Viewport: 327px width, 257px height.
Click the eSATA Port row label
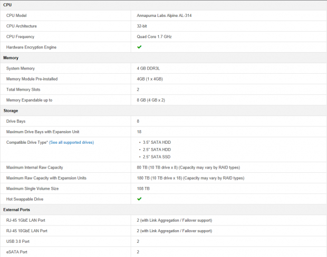pos(17,252)
